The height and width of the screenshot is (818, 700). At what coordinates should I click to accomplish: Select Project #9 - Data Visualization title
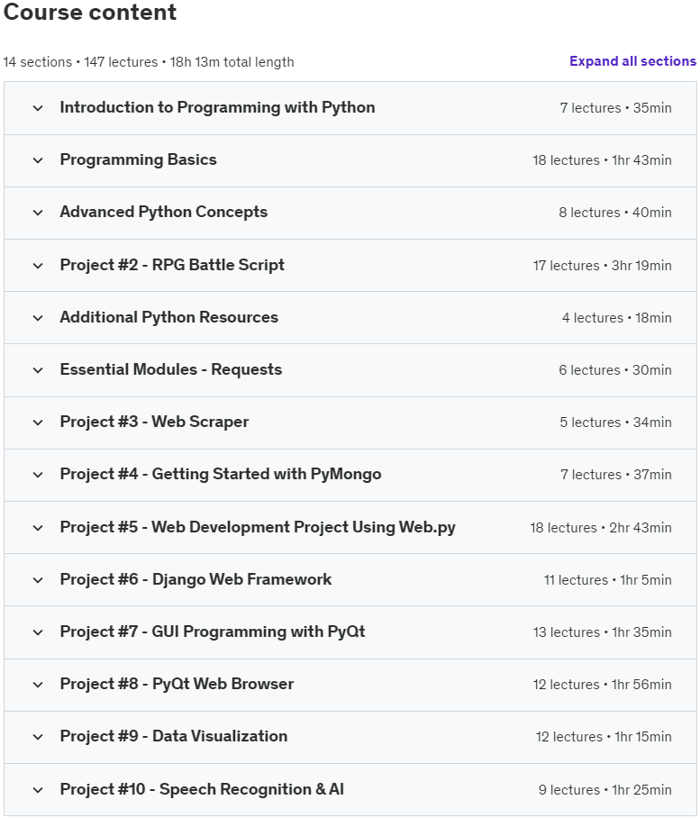pos(174,736)
